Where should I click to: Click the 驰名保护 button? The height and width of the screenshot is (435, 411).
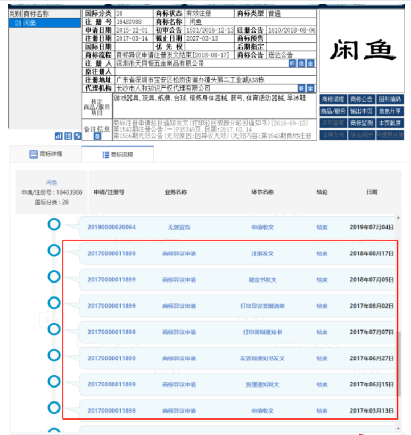point(361,135)
